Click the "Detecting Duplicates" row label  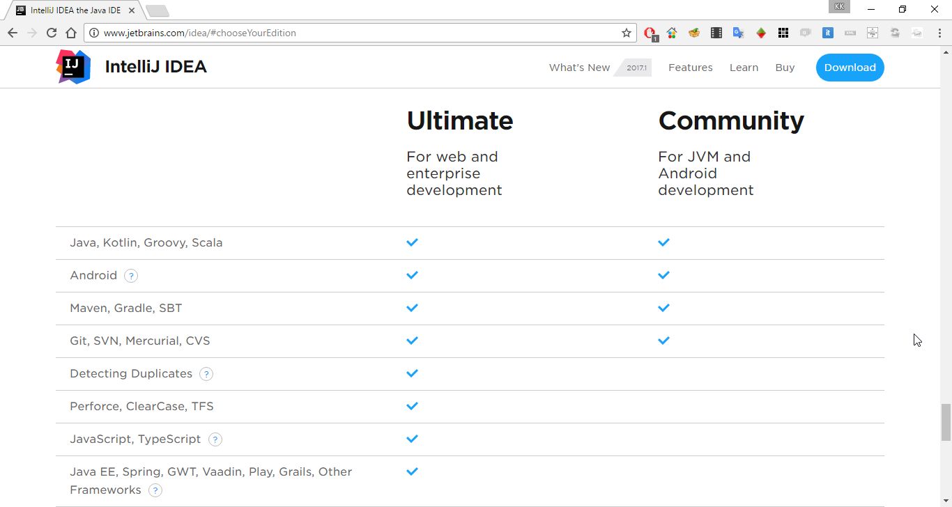point(131,374)
